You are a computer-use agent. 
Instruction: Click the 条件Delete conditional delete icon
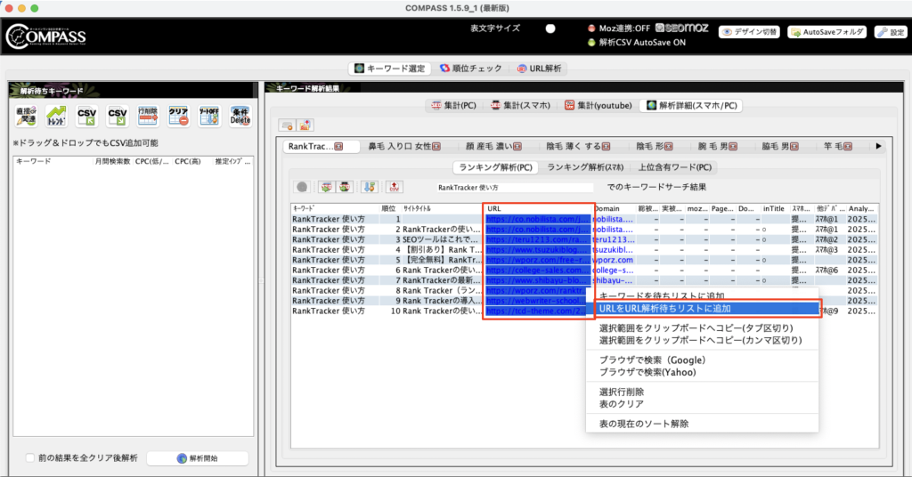coord(240,117)
